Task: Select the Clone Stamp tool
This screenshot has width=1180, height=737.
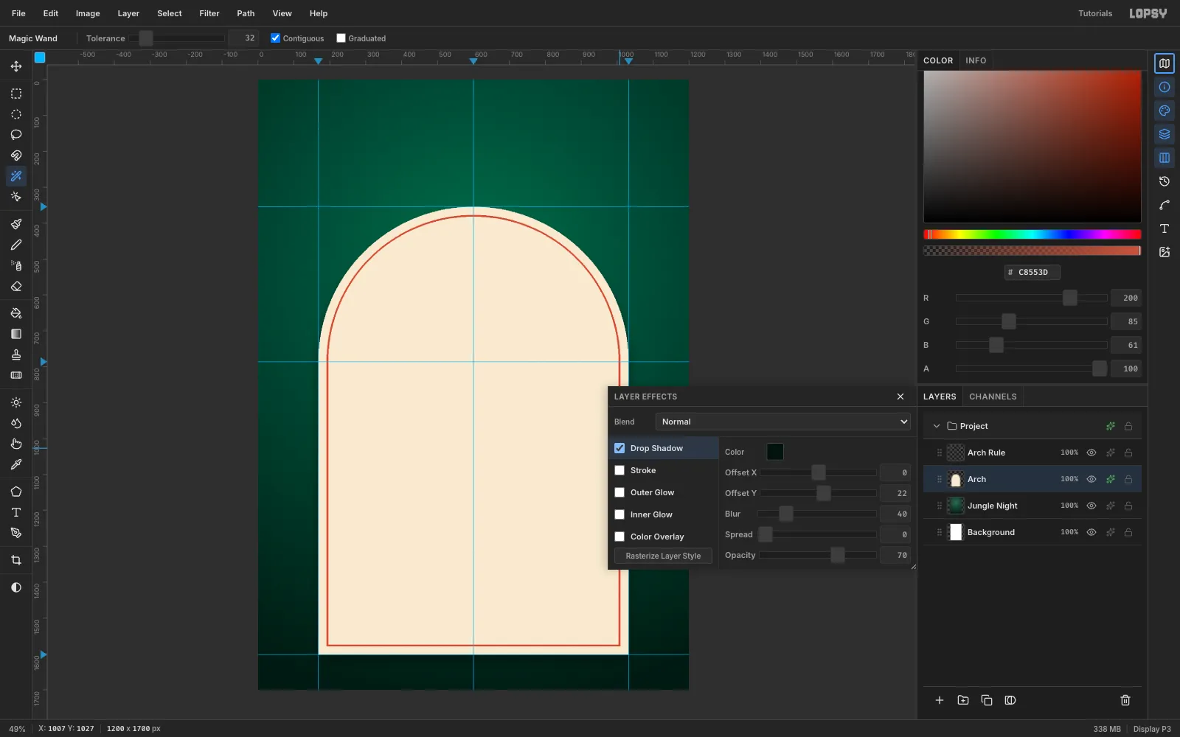Action: [16, 354]
